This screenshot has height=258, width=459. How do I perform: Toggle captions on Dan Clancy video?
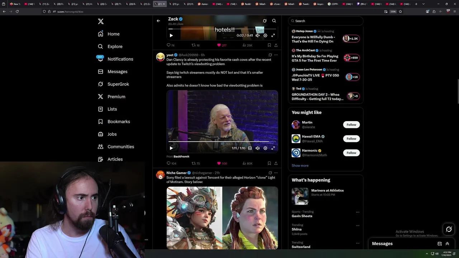250,148
